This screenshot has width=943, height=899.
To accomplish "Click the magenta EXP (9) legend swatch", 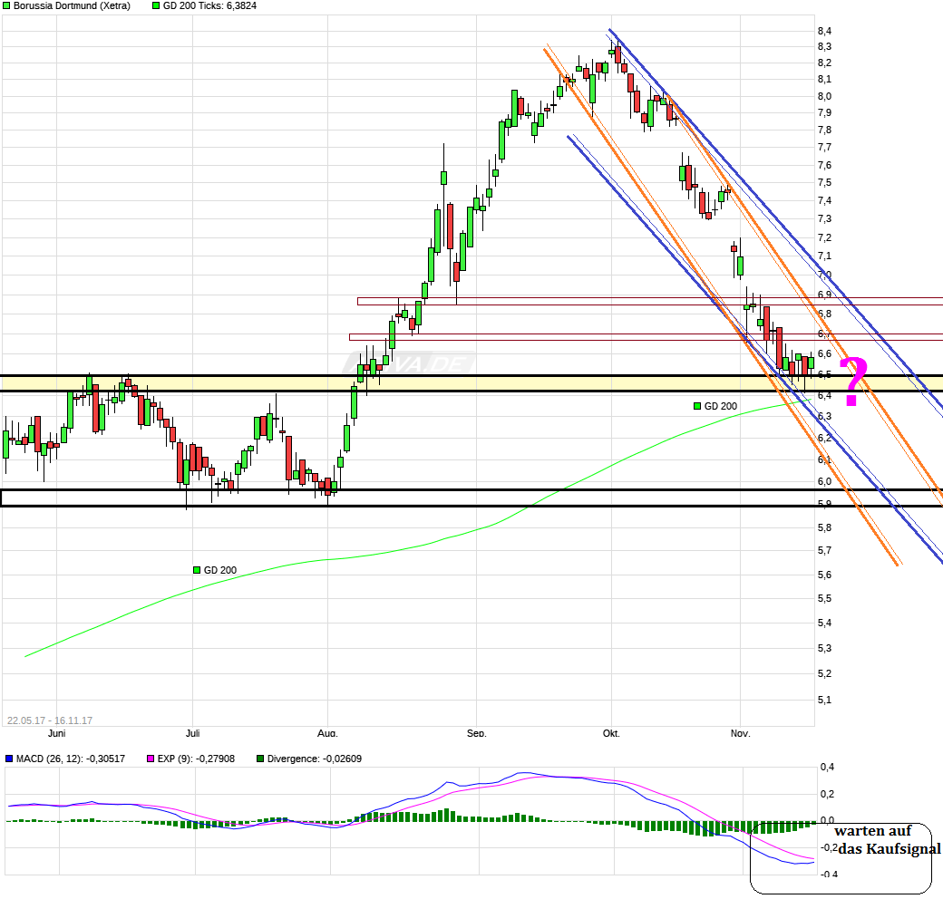I will pos(151,759).
